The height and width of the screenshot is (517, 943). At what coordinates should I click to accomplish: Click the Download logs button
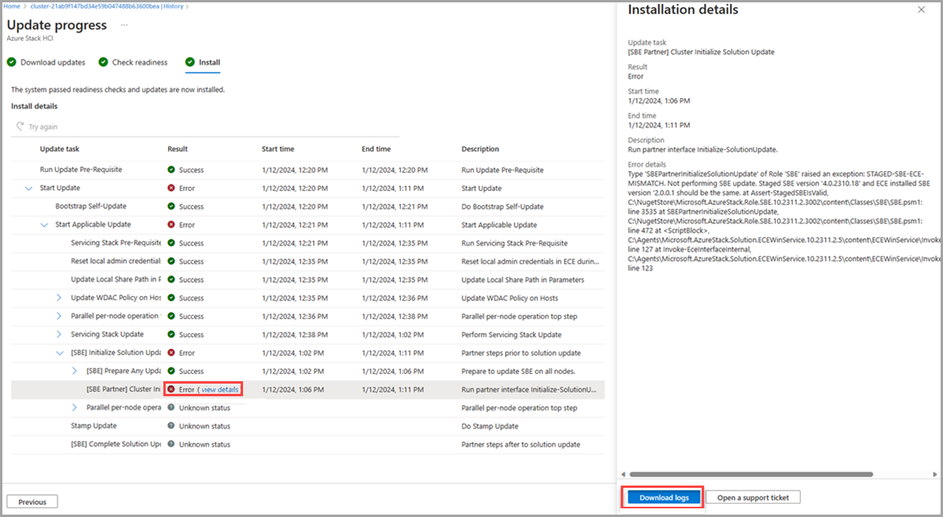[x=664, y=497]
